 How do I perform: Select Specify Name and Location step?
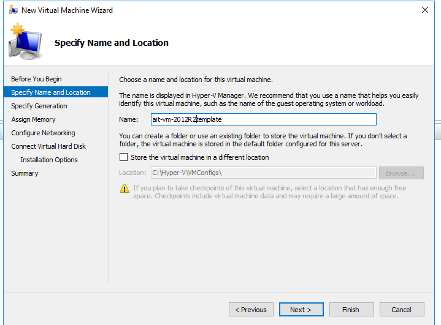coord(56,92)
